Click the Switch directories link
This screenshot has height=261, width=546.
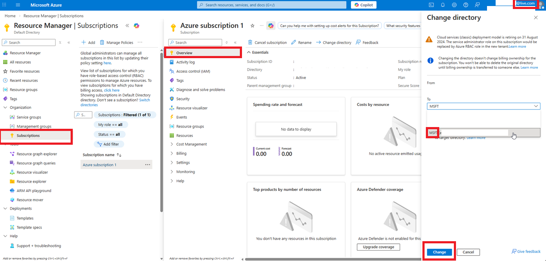[x=115, y=103]
